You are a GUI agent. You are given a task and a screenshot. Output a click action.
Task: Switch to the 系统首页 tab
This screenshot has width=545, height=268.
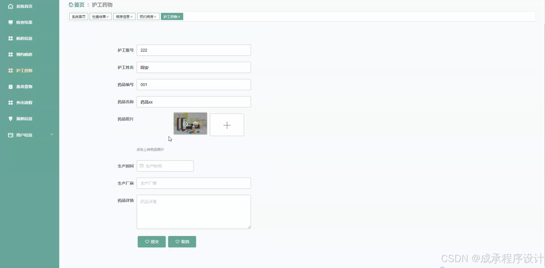[79, 17]
